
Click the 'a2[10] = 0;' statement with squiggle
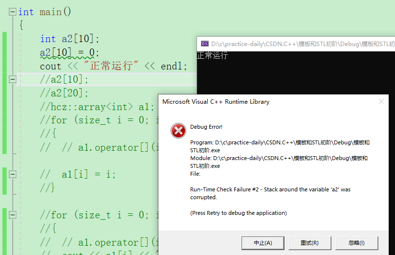coord(69,52)
